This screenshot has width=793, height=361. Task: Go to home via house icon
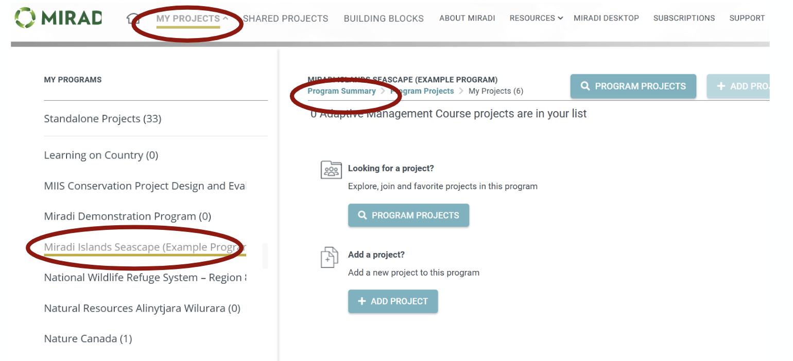point(132,19)
